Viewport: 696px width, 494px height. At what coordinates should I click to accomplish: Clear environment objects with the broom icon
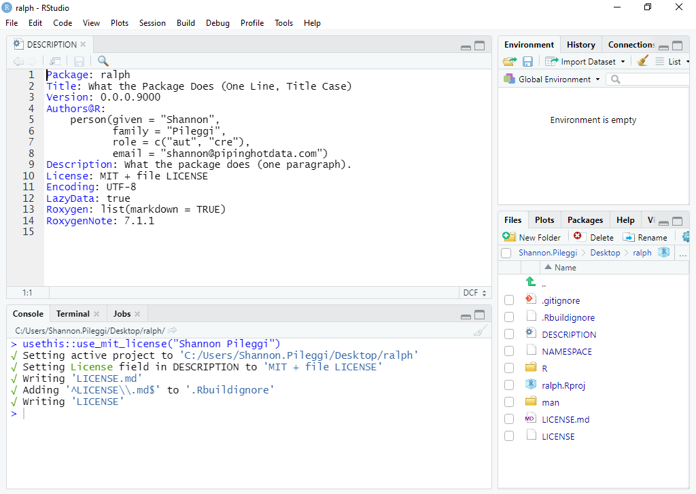click(642, 60)
